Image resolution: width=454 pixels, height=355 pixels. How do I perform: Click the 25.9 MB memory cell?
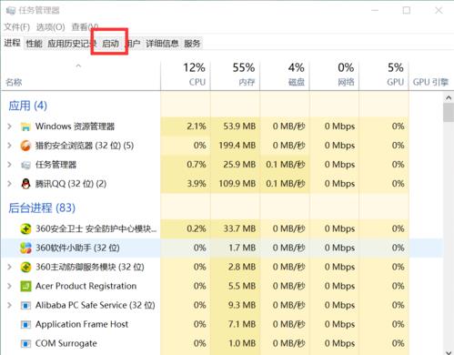[239, 165]
